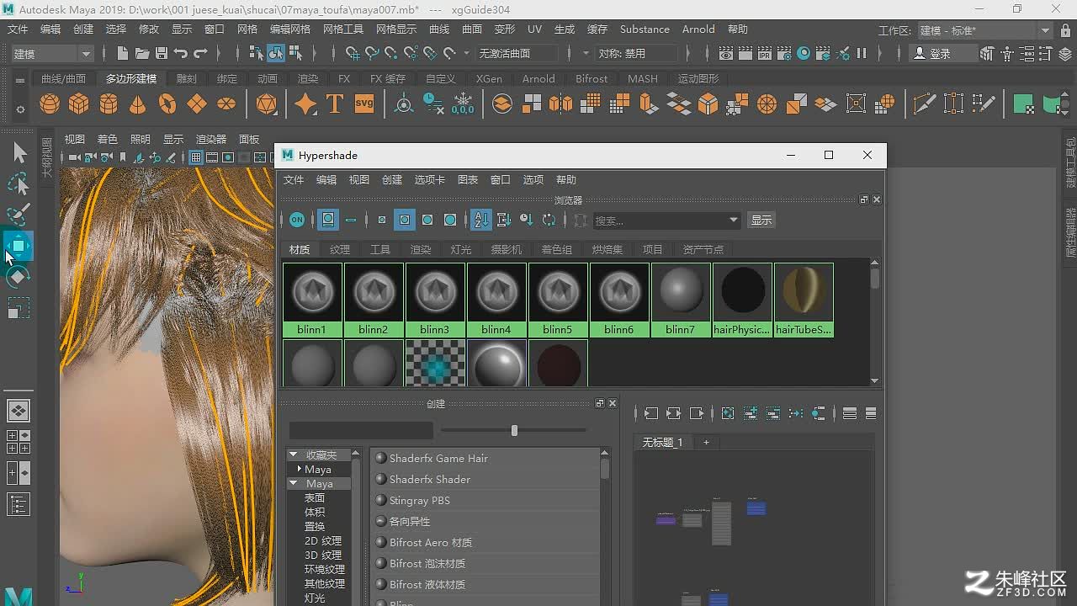Toggle the Hypershade ON swatch update button
Viewport: 1077px width, 606px height.
click(297, 220)
